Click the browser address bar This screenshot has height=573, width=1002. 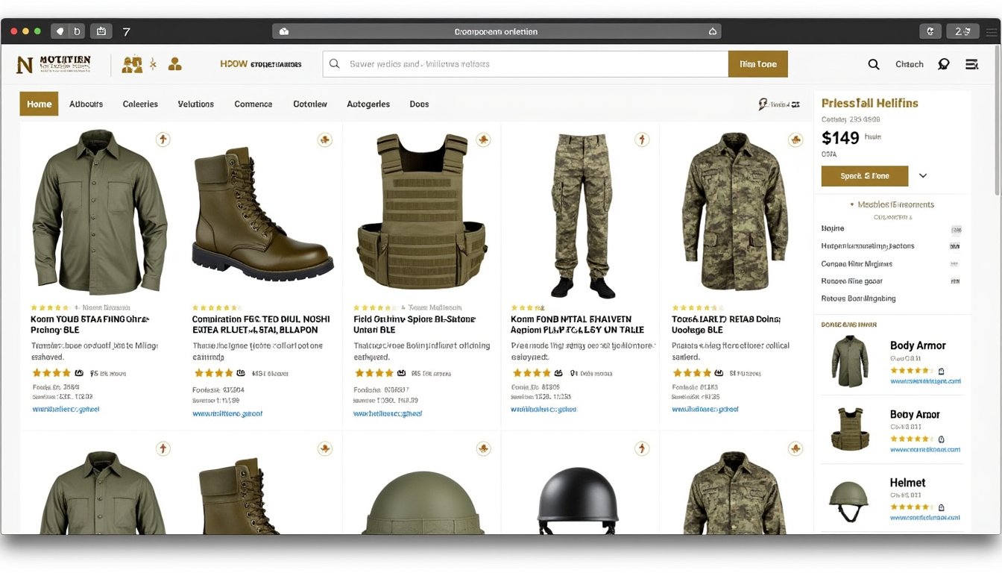pos(497,31)
